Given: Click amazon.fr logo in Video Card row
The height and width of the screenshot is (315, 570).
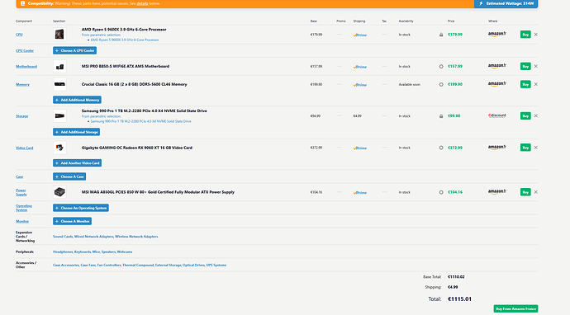Looking at the screenshot, I should [497, 148].
